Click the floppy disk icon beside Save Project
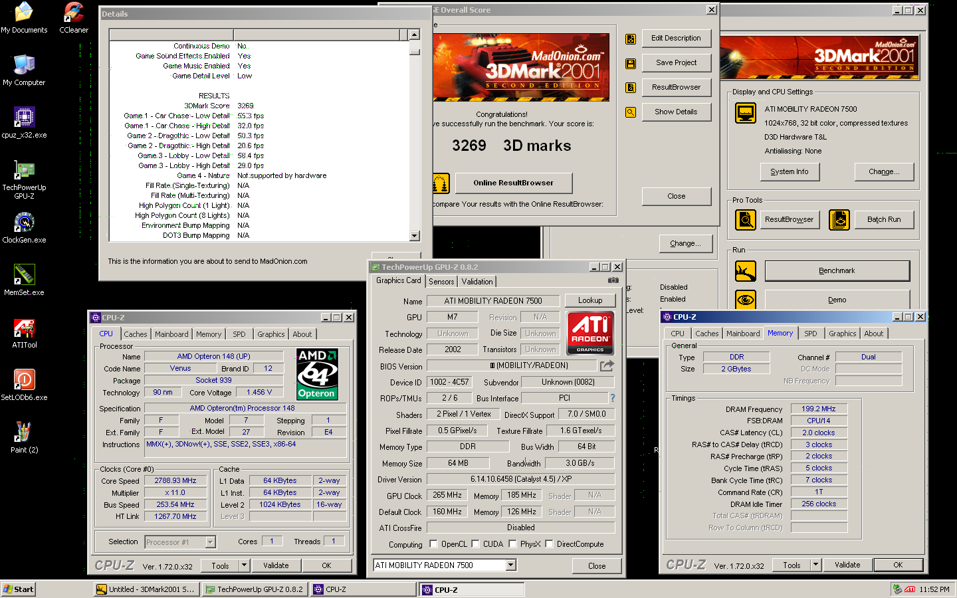This screenshot has width=957, height=598. (x=631, y=64)
